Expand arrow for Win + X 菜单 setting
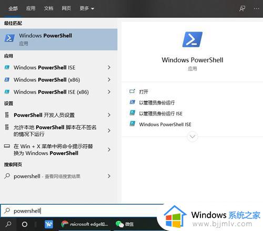The width and height of the screenshot is (263, 231). coord(109,150)
